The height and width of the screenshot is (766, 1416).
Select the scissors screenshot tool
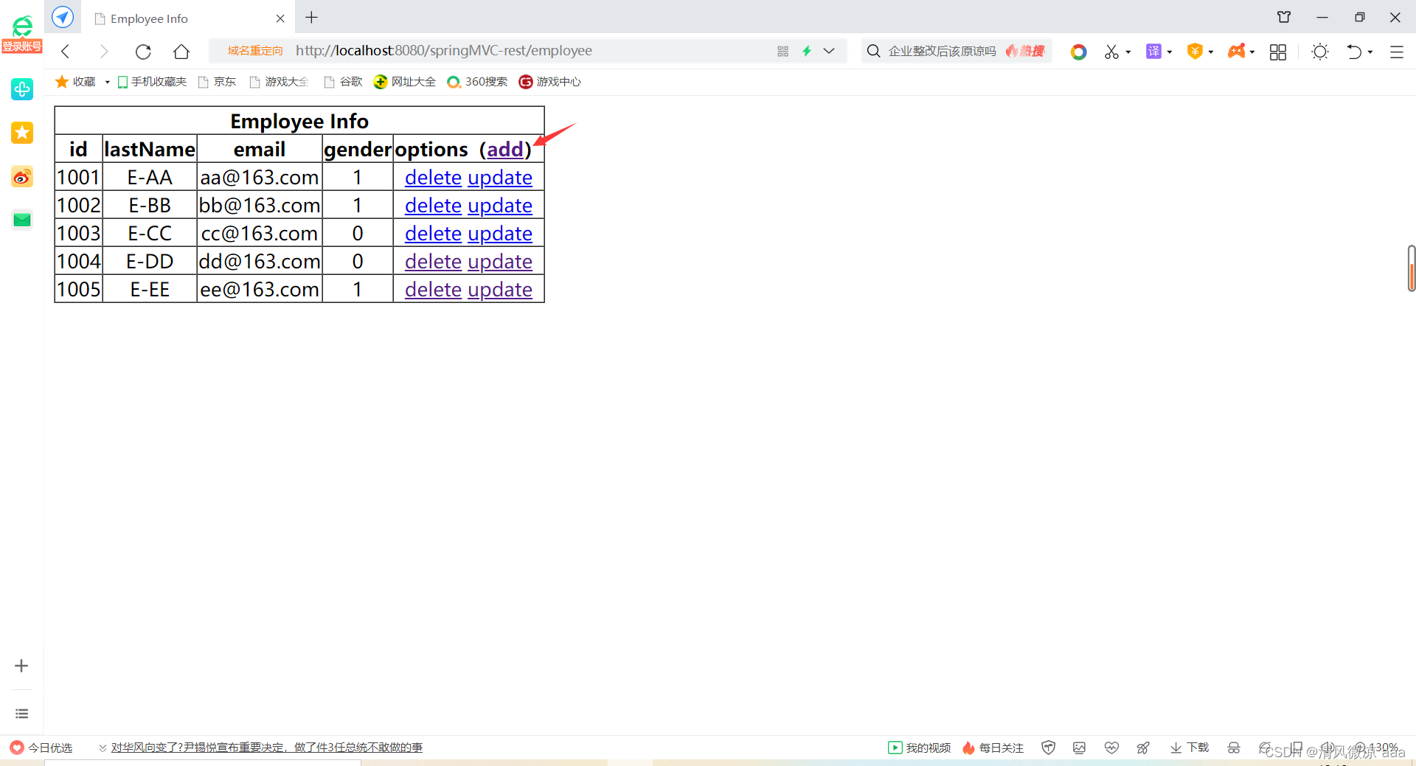pyautogui.click(x=1111, y=52)
